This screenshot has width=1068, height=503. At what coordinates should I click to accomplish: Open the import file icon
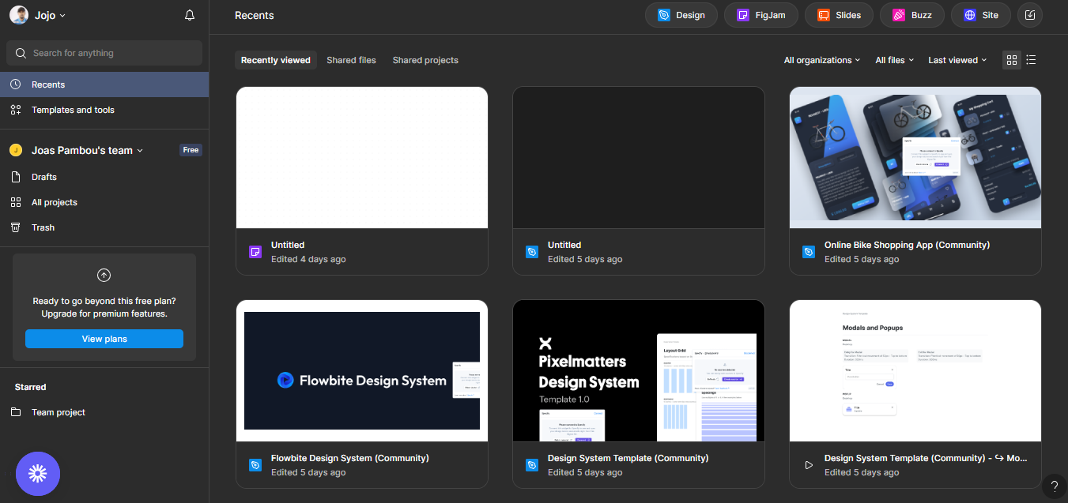point(1029,15)
